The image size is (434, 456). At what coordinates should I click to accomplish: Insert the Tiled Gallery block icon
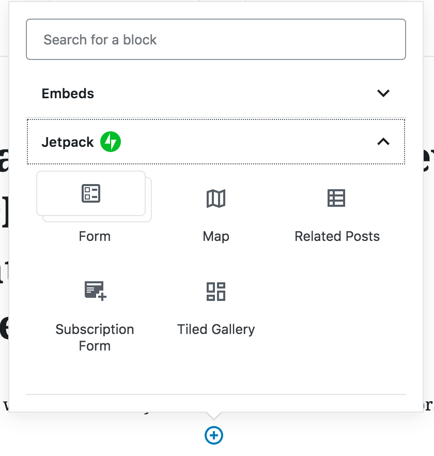click(215, 292)
